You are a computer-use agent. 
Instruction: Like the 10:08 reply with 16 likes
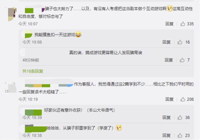point(180,42)
